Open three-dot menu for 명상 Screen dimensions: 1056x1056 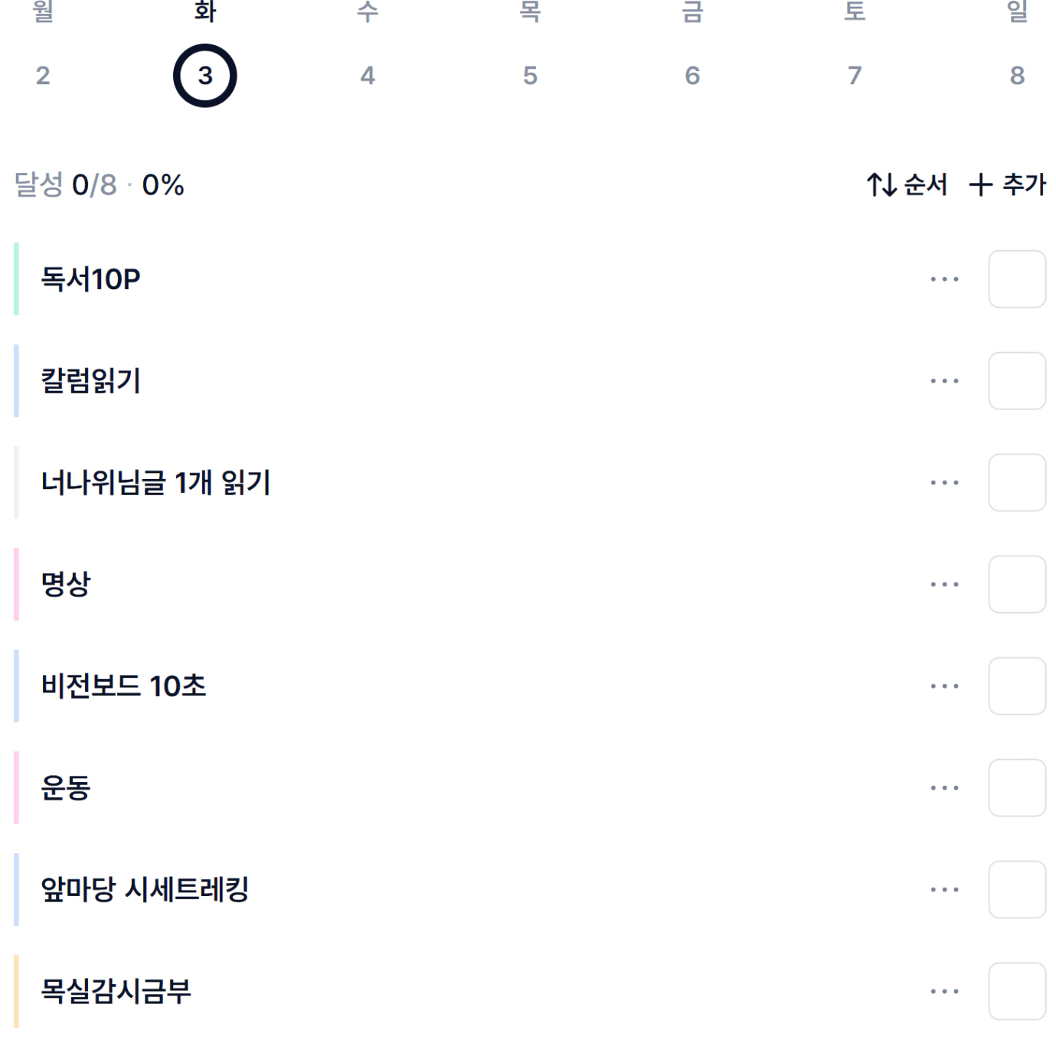(x=944, y=585)
